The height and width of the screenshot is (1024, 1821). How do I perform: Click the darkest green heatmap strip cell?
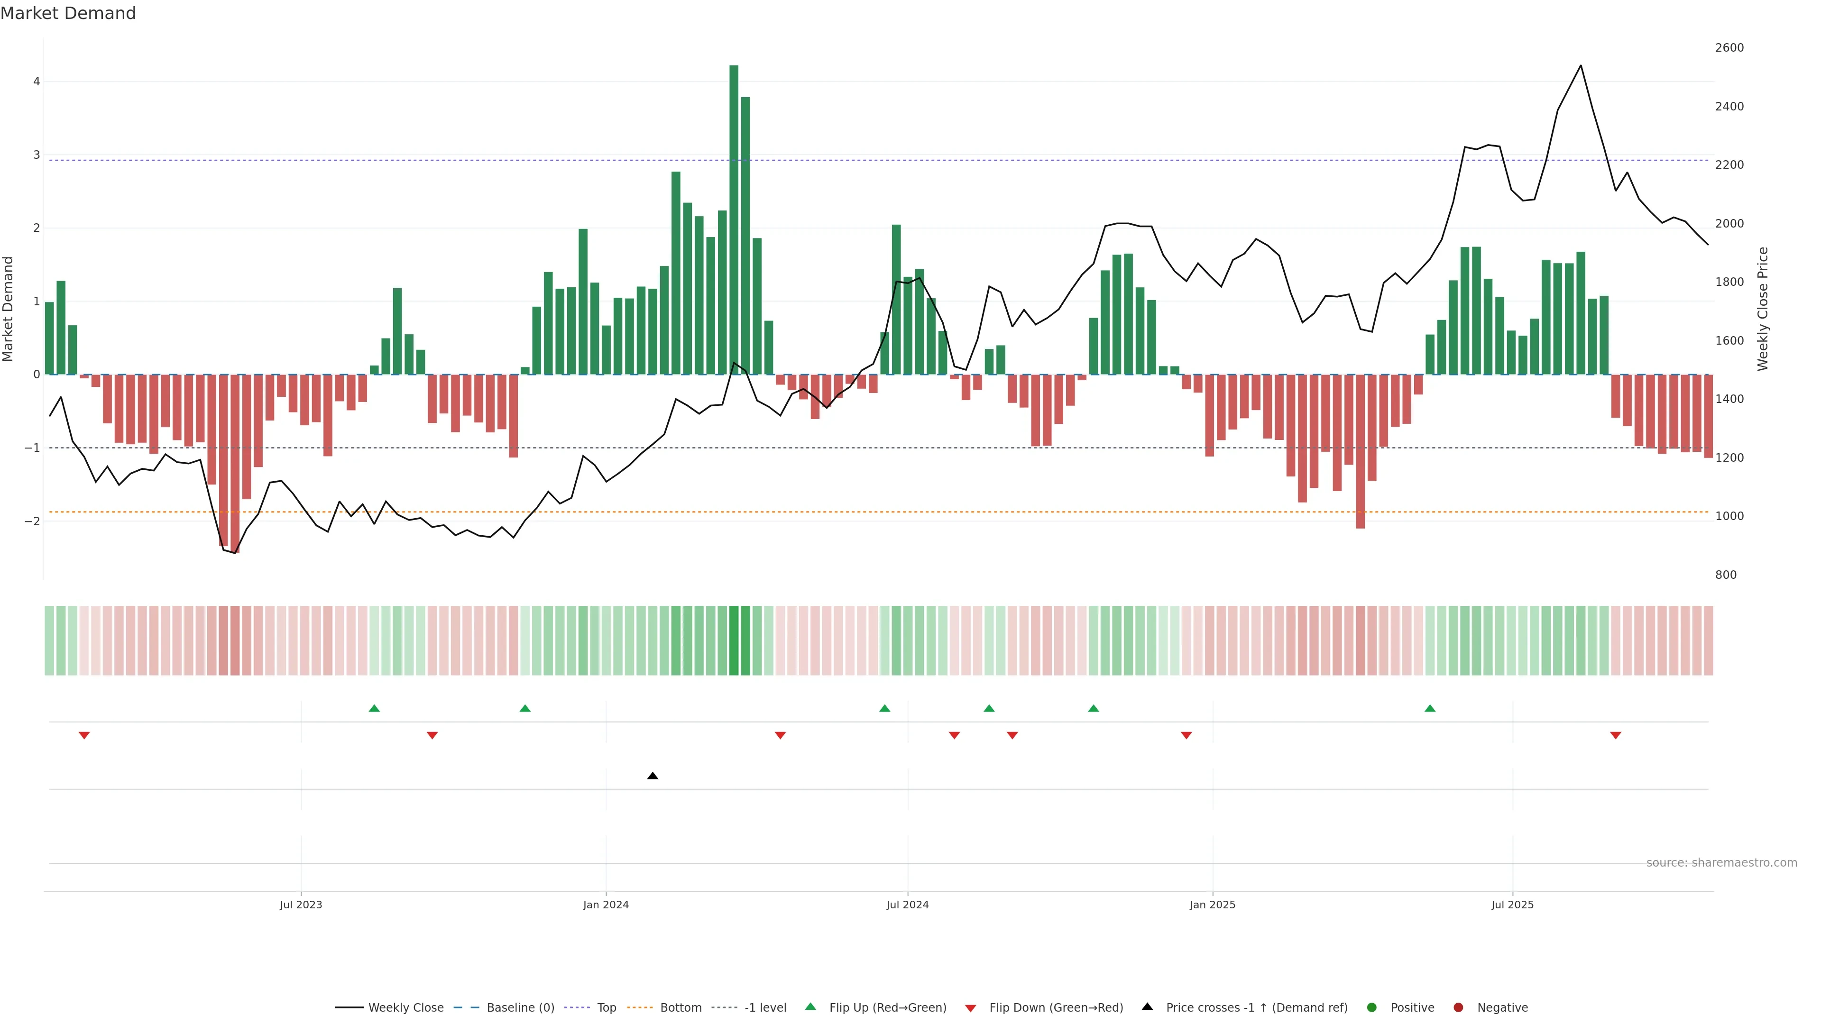tap(734, 640)
